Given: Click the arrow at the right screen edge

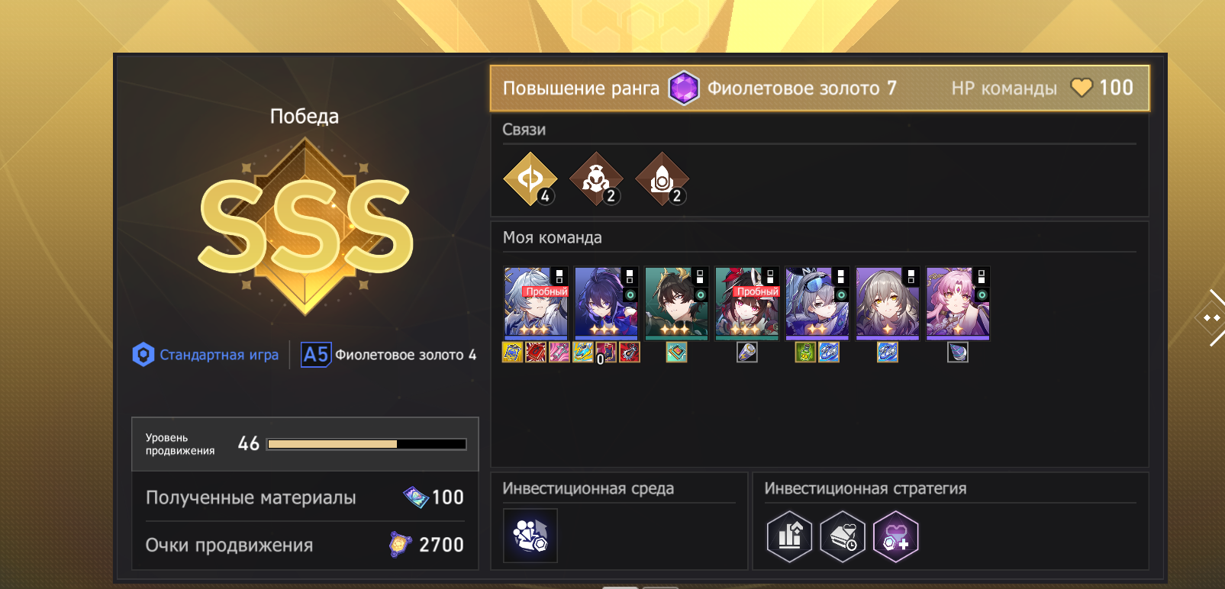Looking at the screenshot, I should click(1211, 317).
